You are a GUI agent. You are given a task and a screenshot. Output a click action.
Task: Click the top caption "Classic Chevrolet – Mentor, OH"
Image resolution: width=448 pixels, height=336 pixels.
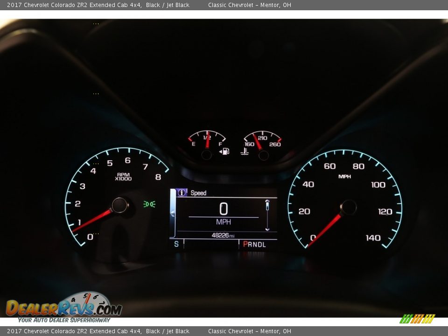(249, 5)
